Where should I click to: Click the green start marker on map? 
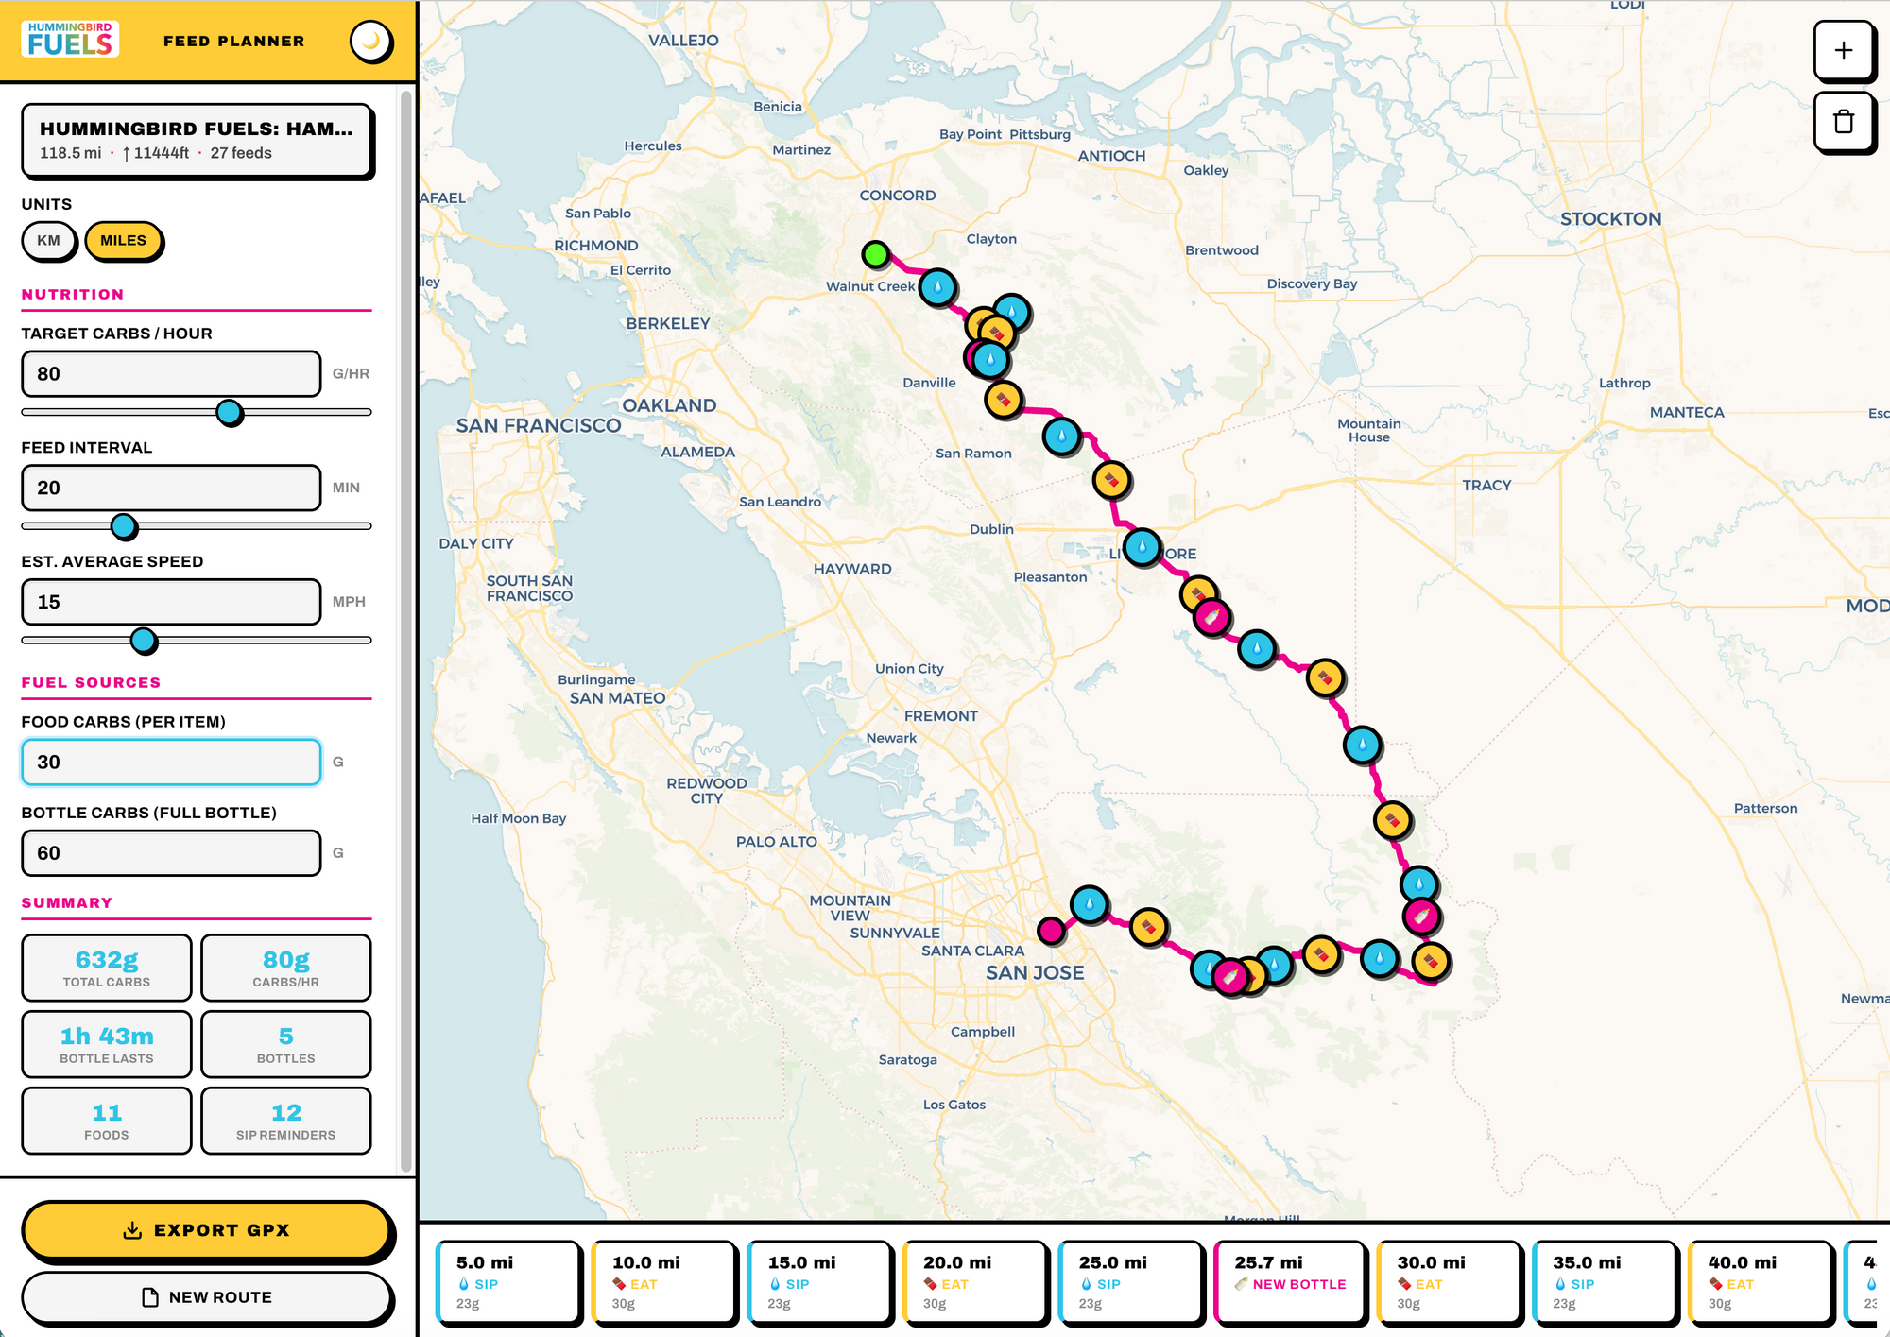(x=876, y=254)
